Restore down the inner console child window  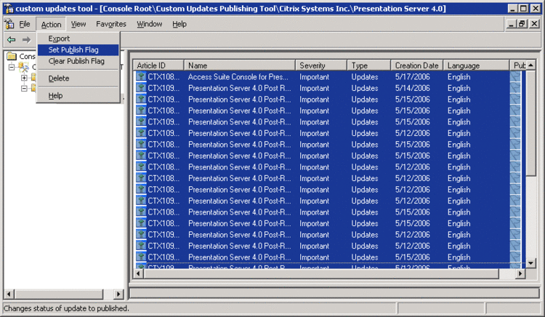pos(522,24)
